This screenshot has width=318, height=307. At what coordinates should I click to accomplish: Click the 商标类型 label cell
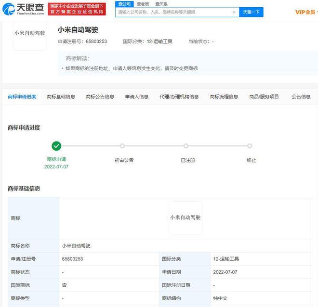[x=33, y=298]
